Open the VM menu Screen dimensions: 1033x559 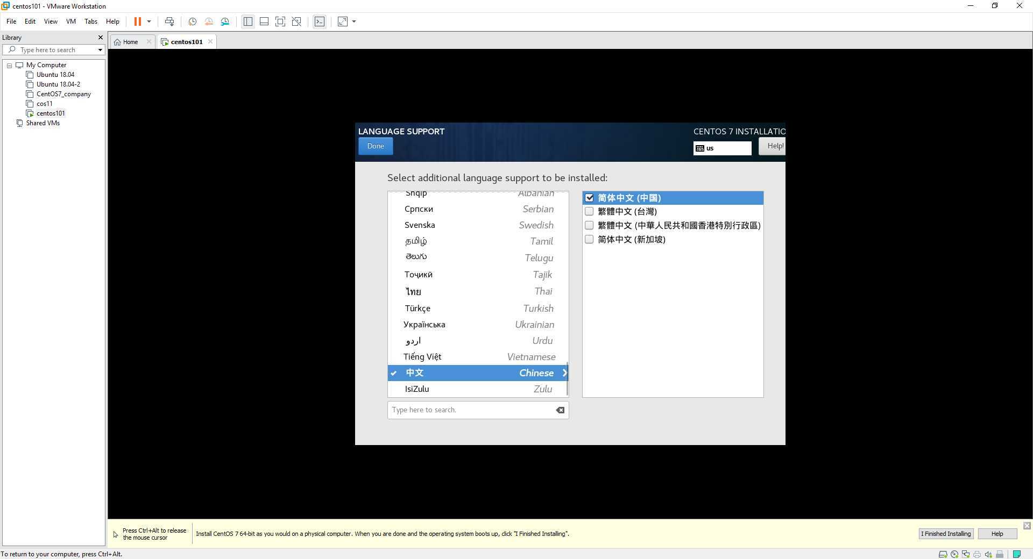[x=71, y=21]
